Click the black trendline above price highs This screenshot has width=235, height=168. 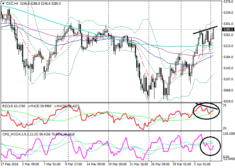(x=205, y=30)
